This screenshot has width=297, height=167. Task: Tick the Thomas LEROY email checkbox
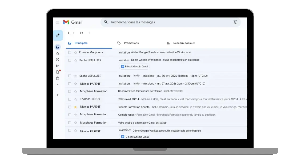click(70, 99)
